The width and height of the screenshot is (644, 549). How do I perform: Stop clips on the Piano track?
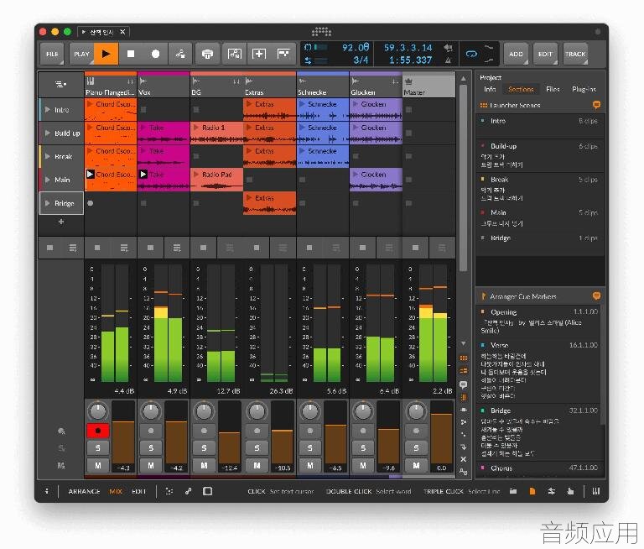(97, 248)
